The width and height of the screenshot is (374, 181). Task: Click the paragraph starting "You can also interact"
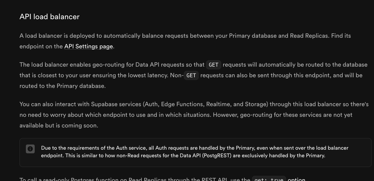[x=194, y=115]
